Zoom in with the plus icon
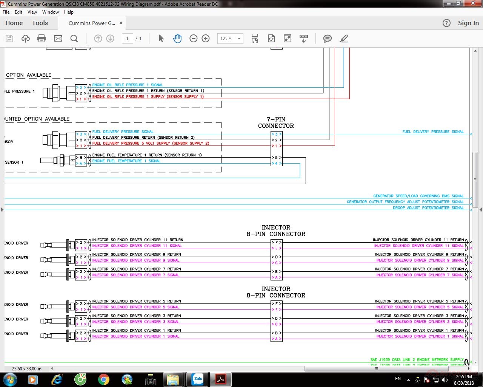Viewport: 483px width, 387px height. click(206, 39)
